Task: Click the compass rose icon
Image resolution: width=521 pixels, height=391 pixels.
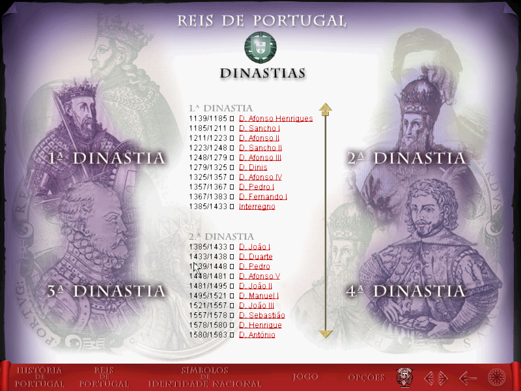Action: (x=496, y=378)
